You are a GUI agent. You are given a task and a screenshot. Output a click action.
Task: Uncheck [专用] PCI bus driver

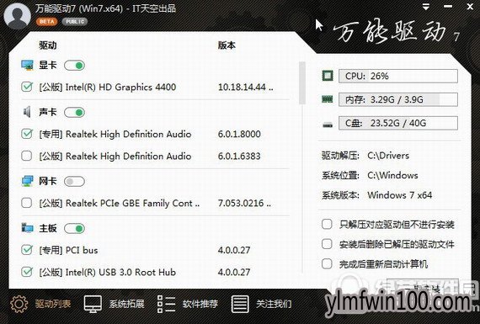27,250
